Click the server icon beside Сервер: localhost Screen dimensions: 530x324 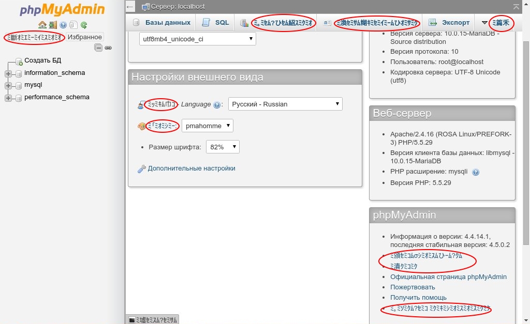pos(145,6)
